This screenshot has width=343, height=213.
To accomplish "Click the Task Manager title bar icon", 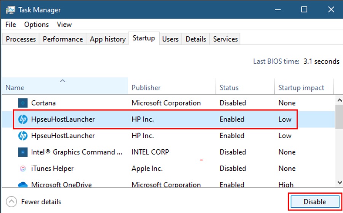I will click(10, 10).
